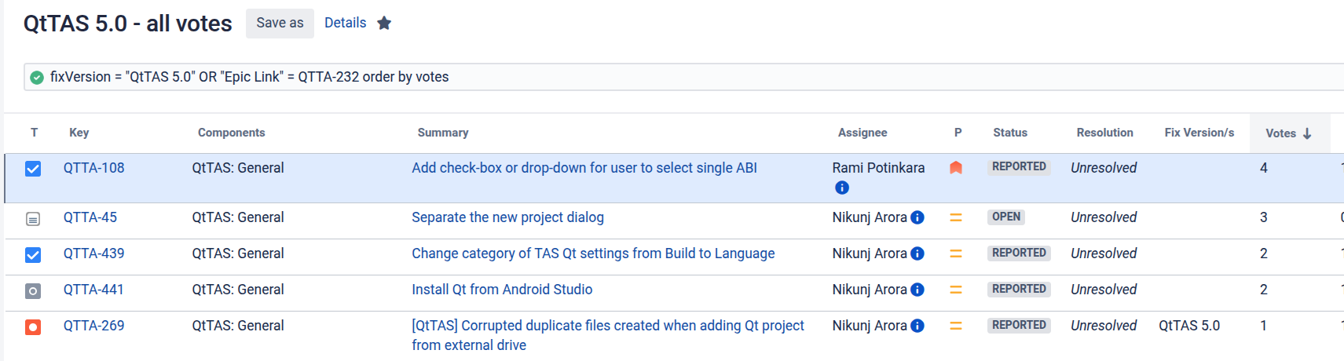The width and height of the screenshot is (1344, 361).
Task: Open summary 'Separate the new project dialog'
Action: pos(507,217)
